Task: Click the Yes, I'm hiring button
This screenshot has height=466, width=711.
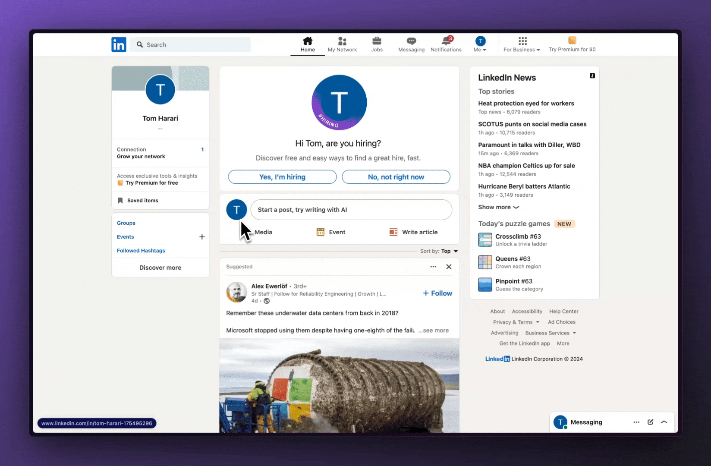Action: (x=282, y=177)
